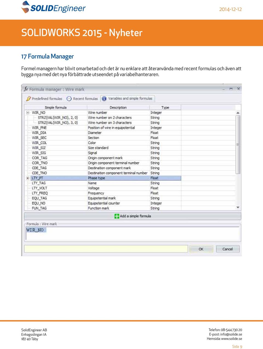Click the fx Formula manager title icon
The image size is (263, 349).
[x=26, y=89]
